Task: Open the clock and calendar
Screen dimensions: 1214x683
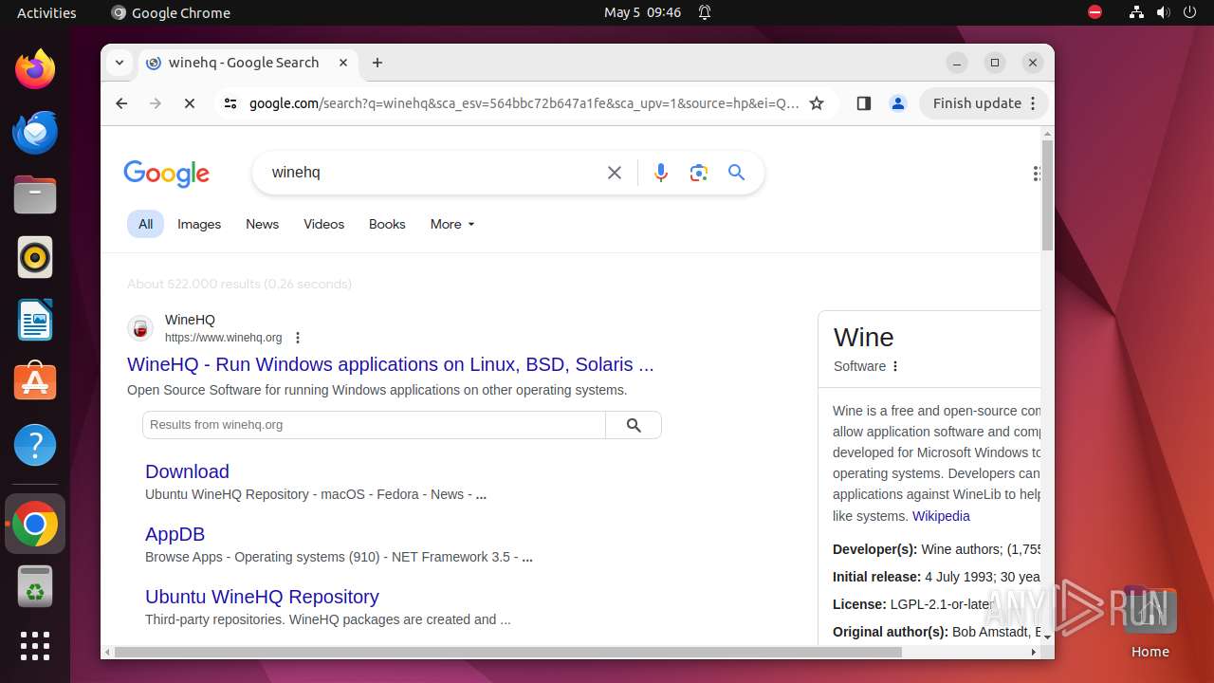Action: tap(642, 12)
